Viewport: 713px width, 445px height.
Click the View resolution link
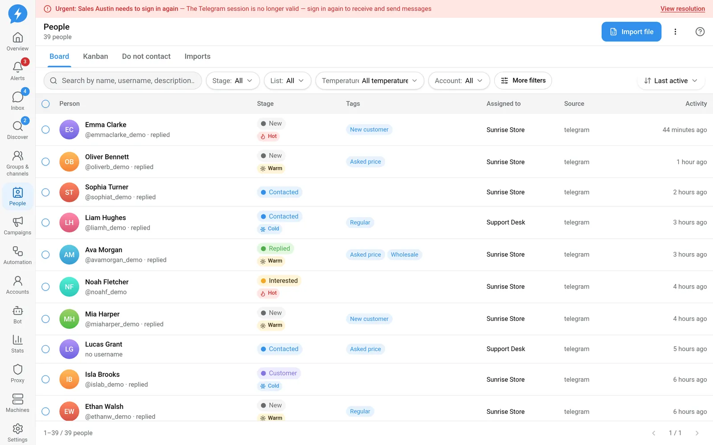click(x=682, y=8)
